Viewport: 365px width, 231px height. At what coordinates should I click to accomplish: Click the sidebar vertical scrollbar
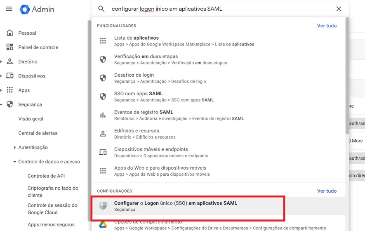point(89,120)
